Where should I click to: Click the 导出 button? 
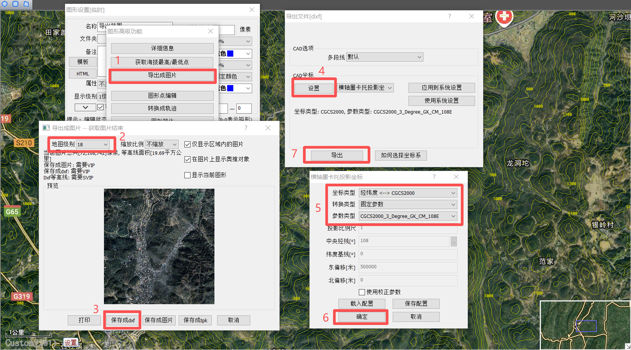337,156
